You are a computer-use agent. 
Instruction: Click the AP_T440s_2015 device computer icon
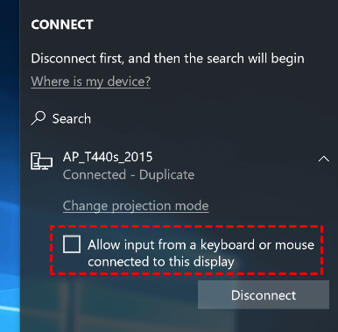pyautogui.click(x=41, y=161)
